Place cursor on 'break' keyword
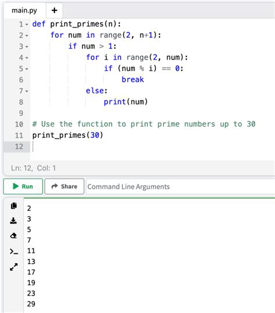This screenshot has height=313, width=275. tap(133, 79)
